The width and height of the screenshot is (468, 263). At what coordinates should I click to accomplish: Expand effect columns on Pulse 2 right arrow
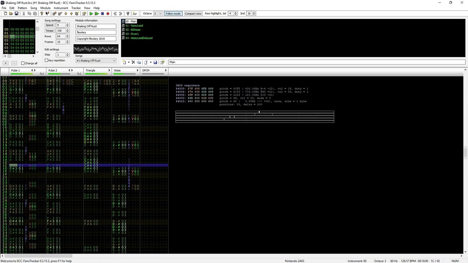tap(72, 70)
